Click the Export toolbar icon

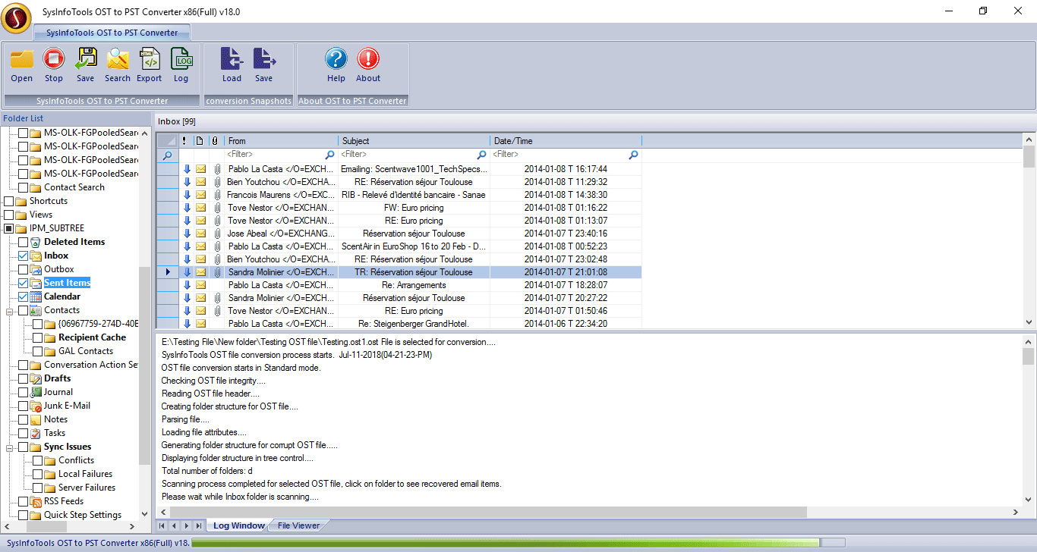[x=150, y=59]
